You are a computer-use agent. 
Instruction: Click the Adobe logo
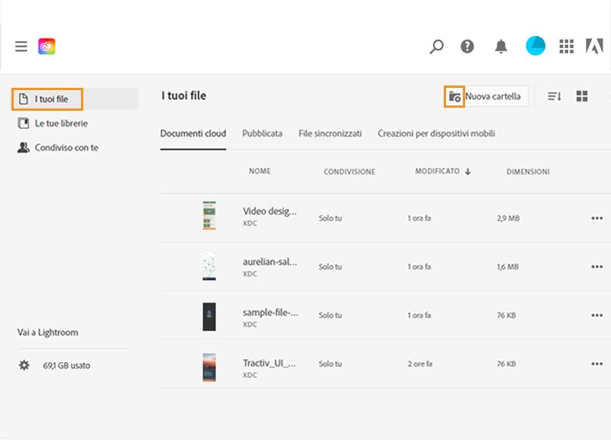pyautogui.click(x=595, y=46)
